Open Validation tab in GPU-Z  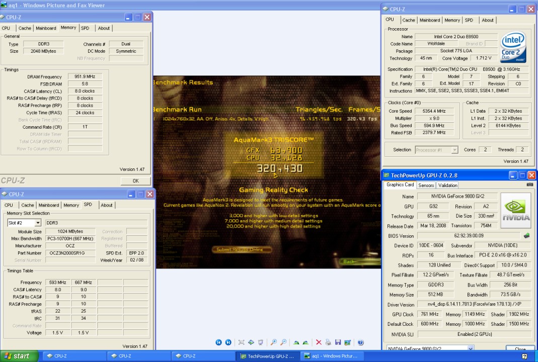pyautogui.click(x=448, y=185)
